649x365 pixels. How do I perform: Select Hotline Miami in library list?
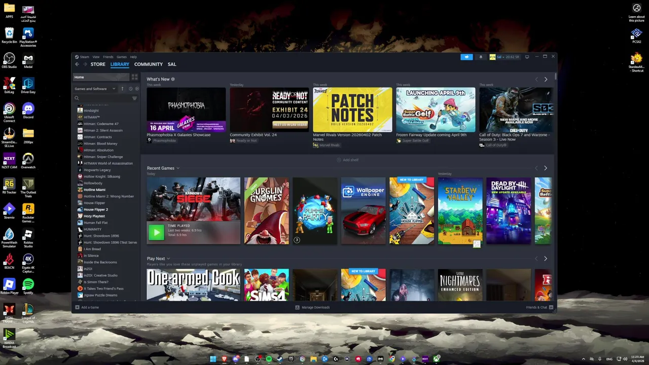tap(94, 190)
